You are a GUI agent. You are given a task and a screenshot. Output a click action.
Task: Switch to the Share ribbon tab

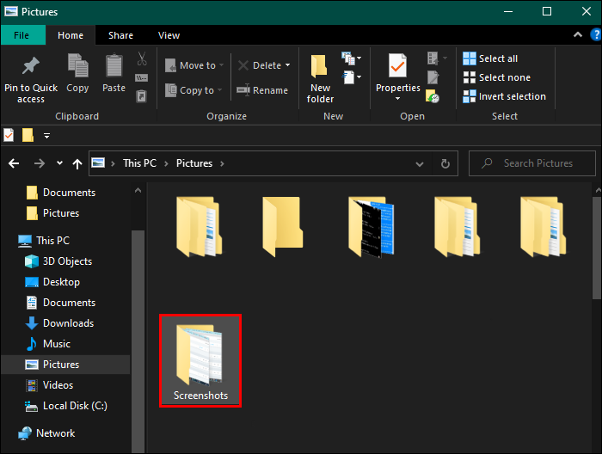coord(120,35)
